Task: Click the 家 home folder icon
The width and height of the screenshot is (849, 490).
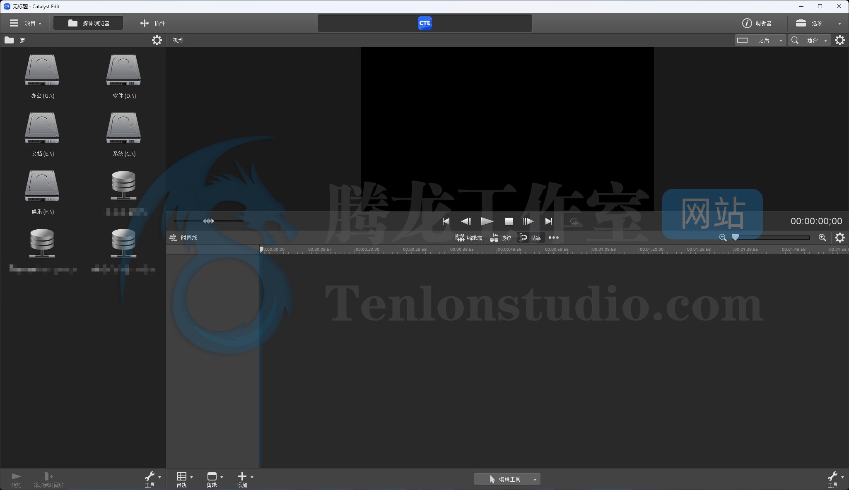Action: [9, 40]
